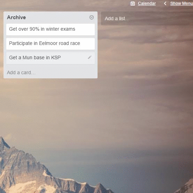The height and width of the screenshot is (193, 193).
Task: Open the board sidebar via Show Menu
Action: 182,3
